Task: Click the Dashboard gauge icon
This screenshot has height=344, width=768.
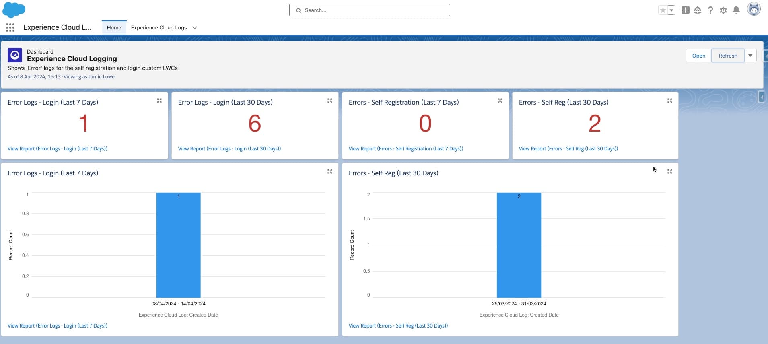Action: [x=15, y=56]
